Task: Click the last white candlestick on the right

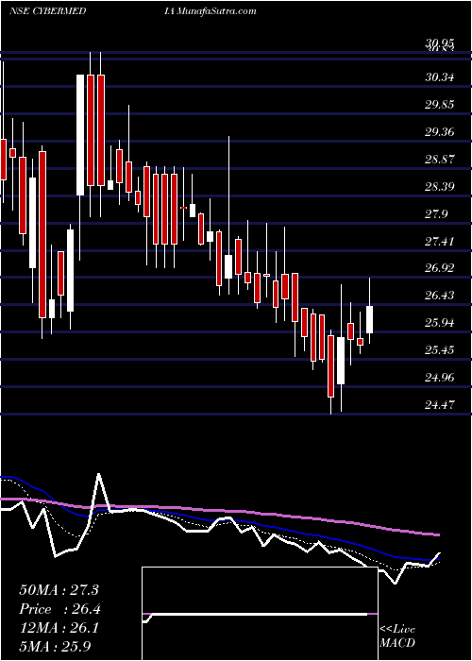Action: (370, 319)
